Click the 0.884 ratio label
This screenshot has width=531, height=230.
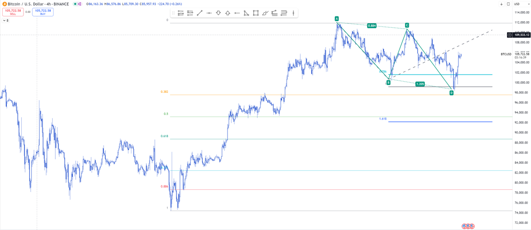[x=372, y=26]
